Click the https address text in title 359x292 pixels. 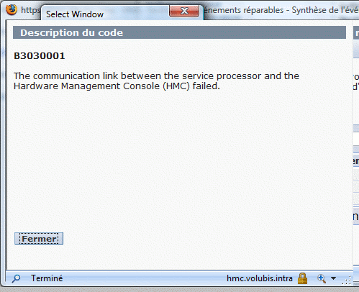pos(30,10)
